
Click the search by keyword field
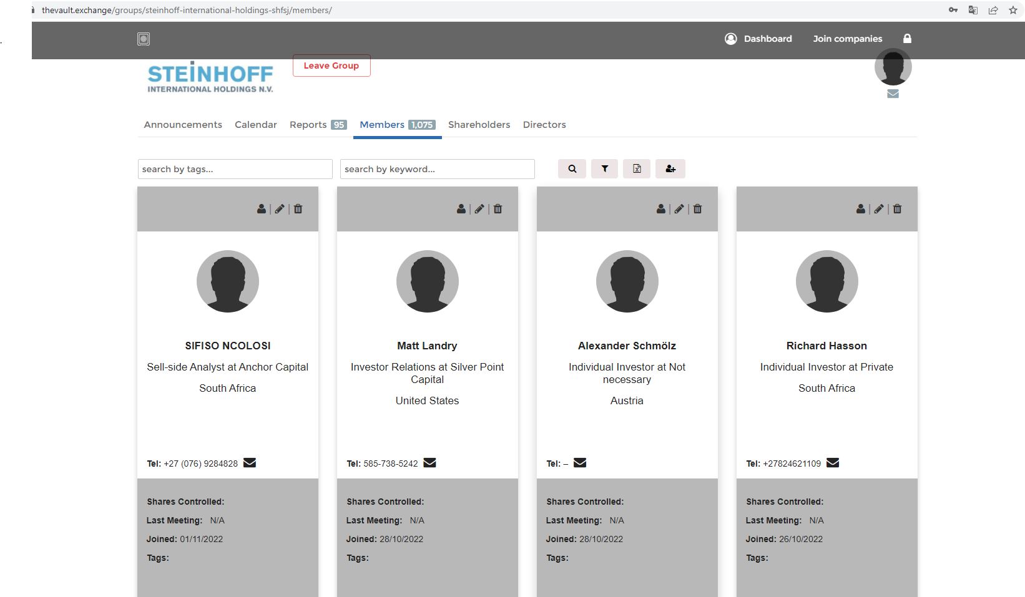[x=437, y=168]
